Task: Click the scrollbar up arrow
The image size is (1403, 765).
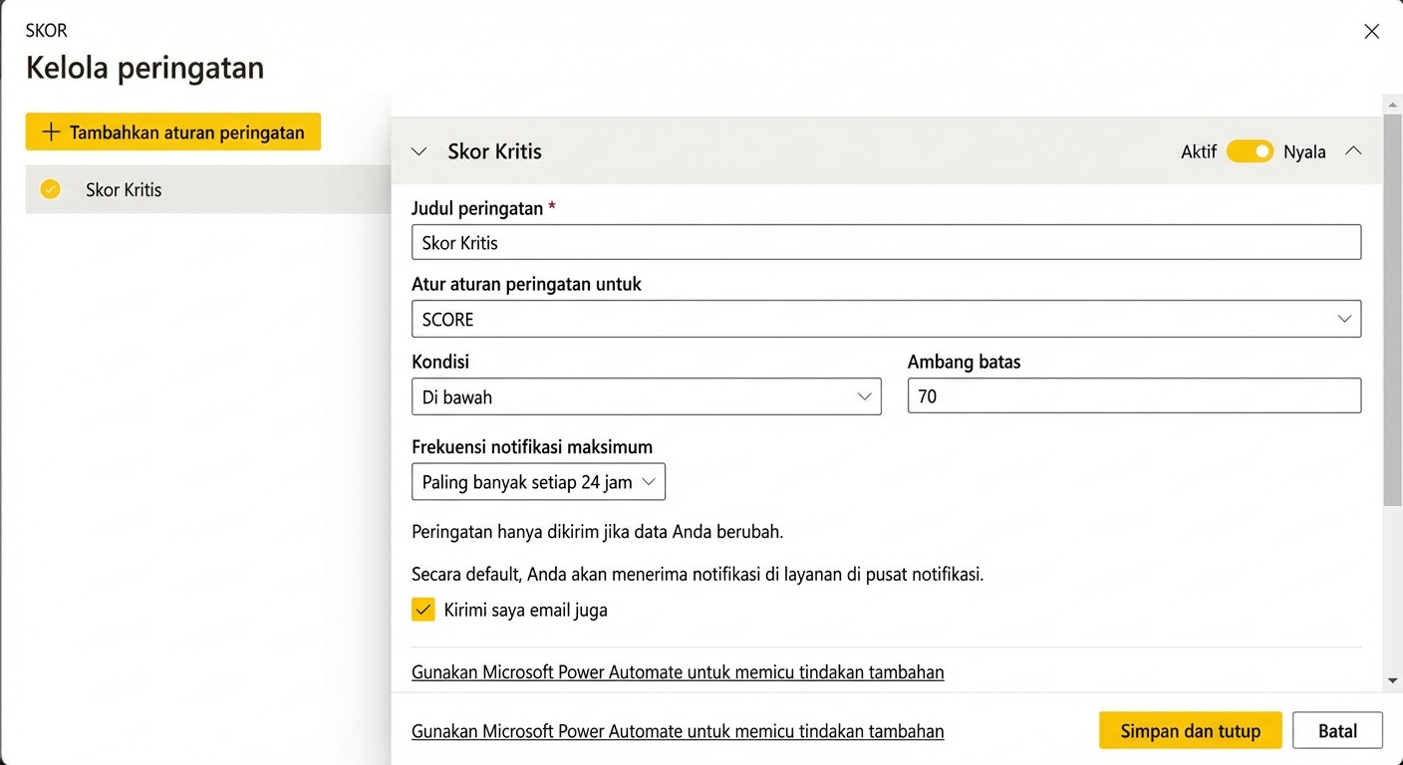Action: coord(1392,104)
